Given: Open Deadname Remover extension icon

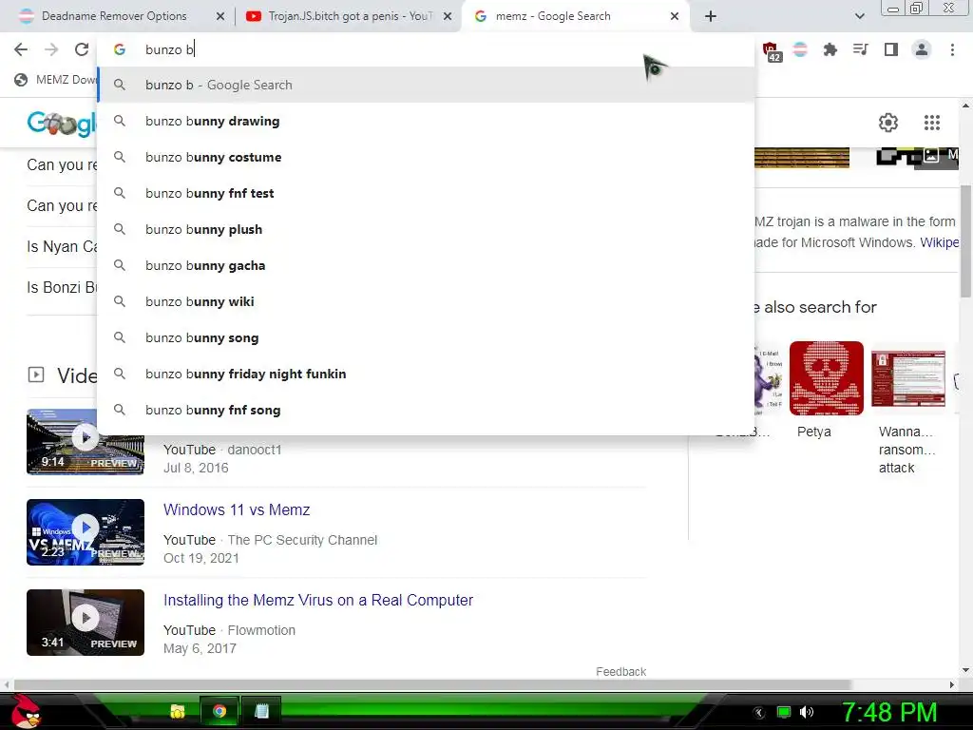Looking at the screenshot, I should pyautogui.click(x=800, y=49).
